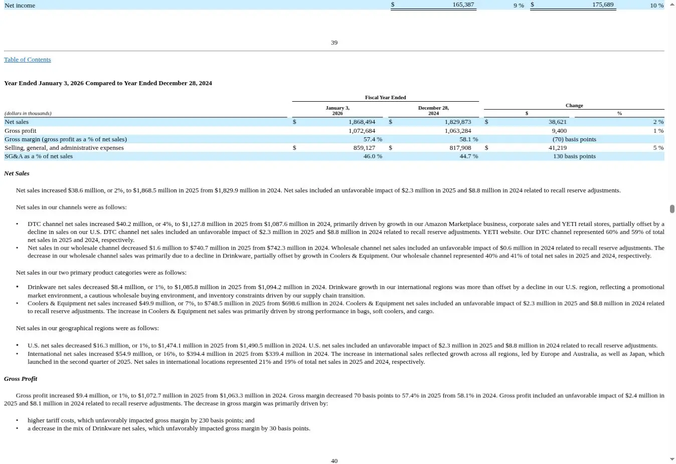676x464 pixels.
Task: Select gross profit value 1,072,684
Action: (362, 131)
